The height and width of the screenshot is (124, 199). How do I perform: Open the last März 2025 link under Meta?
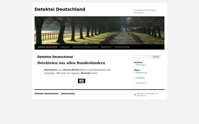click(141, 83)
